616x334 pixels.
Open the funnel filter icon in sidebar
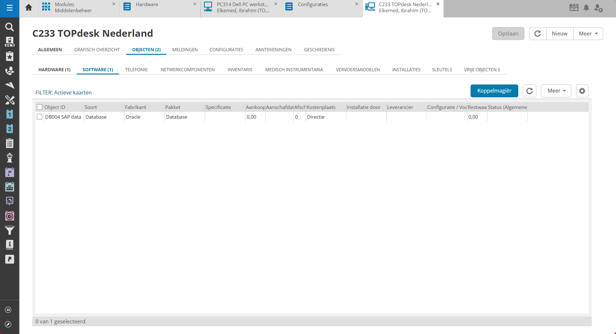10,230
